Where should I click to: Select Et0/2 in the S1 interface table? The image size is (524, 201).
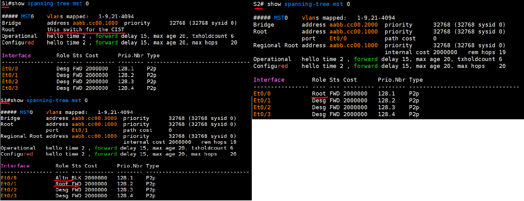click(10, 81)
